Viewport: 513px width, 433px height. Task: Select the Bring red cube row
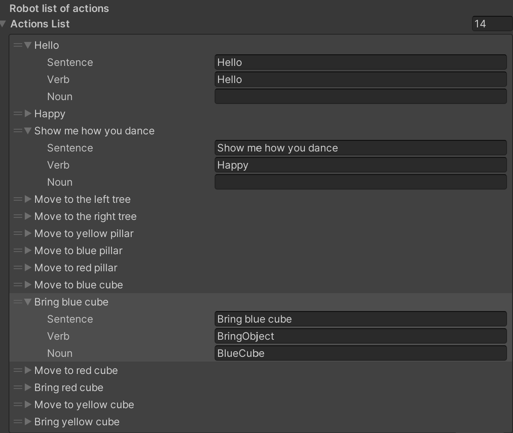coord(69,388)
